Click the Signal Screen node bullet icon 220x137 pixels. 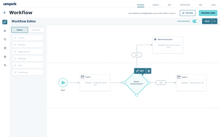[x=15, y=52]
